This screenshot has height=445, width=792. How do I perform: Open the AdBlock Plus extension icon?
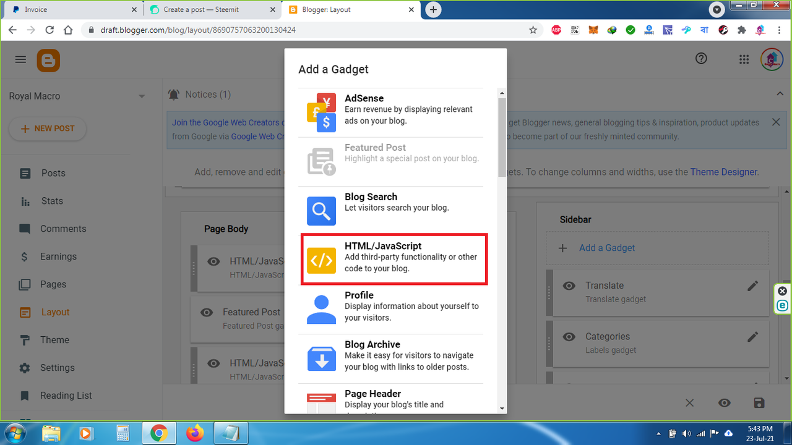556,30
